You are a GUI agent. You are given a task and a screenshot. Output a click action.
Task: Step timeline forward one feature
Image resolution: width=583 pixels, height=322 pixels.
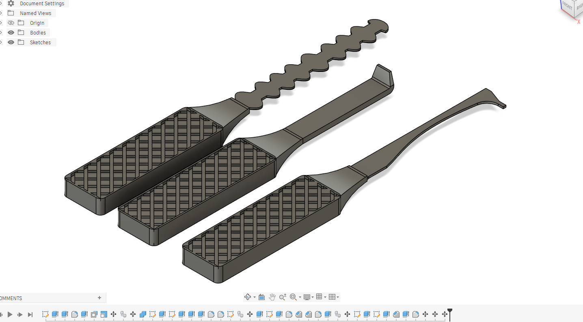click(20, 314)
